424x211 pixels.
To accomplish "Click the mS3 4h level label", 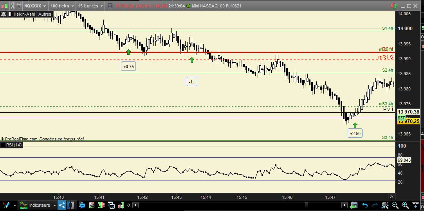I will (386, 104).
